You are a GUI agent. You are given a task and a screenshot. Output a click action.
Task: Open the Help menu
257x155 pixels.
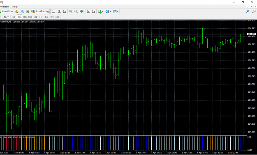(x=15, y=7)
